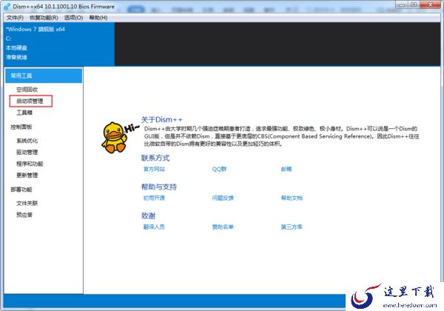Screen dimensions: 444x311
Task: Open 文件关联 in the sidebar
Action: pyautogui.click(x=27, y=203)
